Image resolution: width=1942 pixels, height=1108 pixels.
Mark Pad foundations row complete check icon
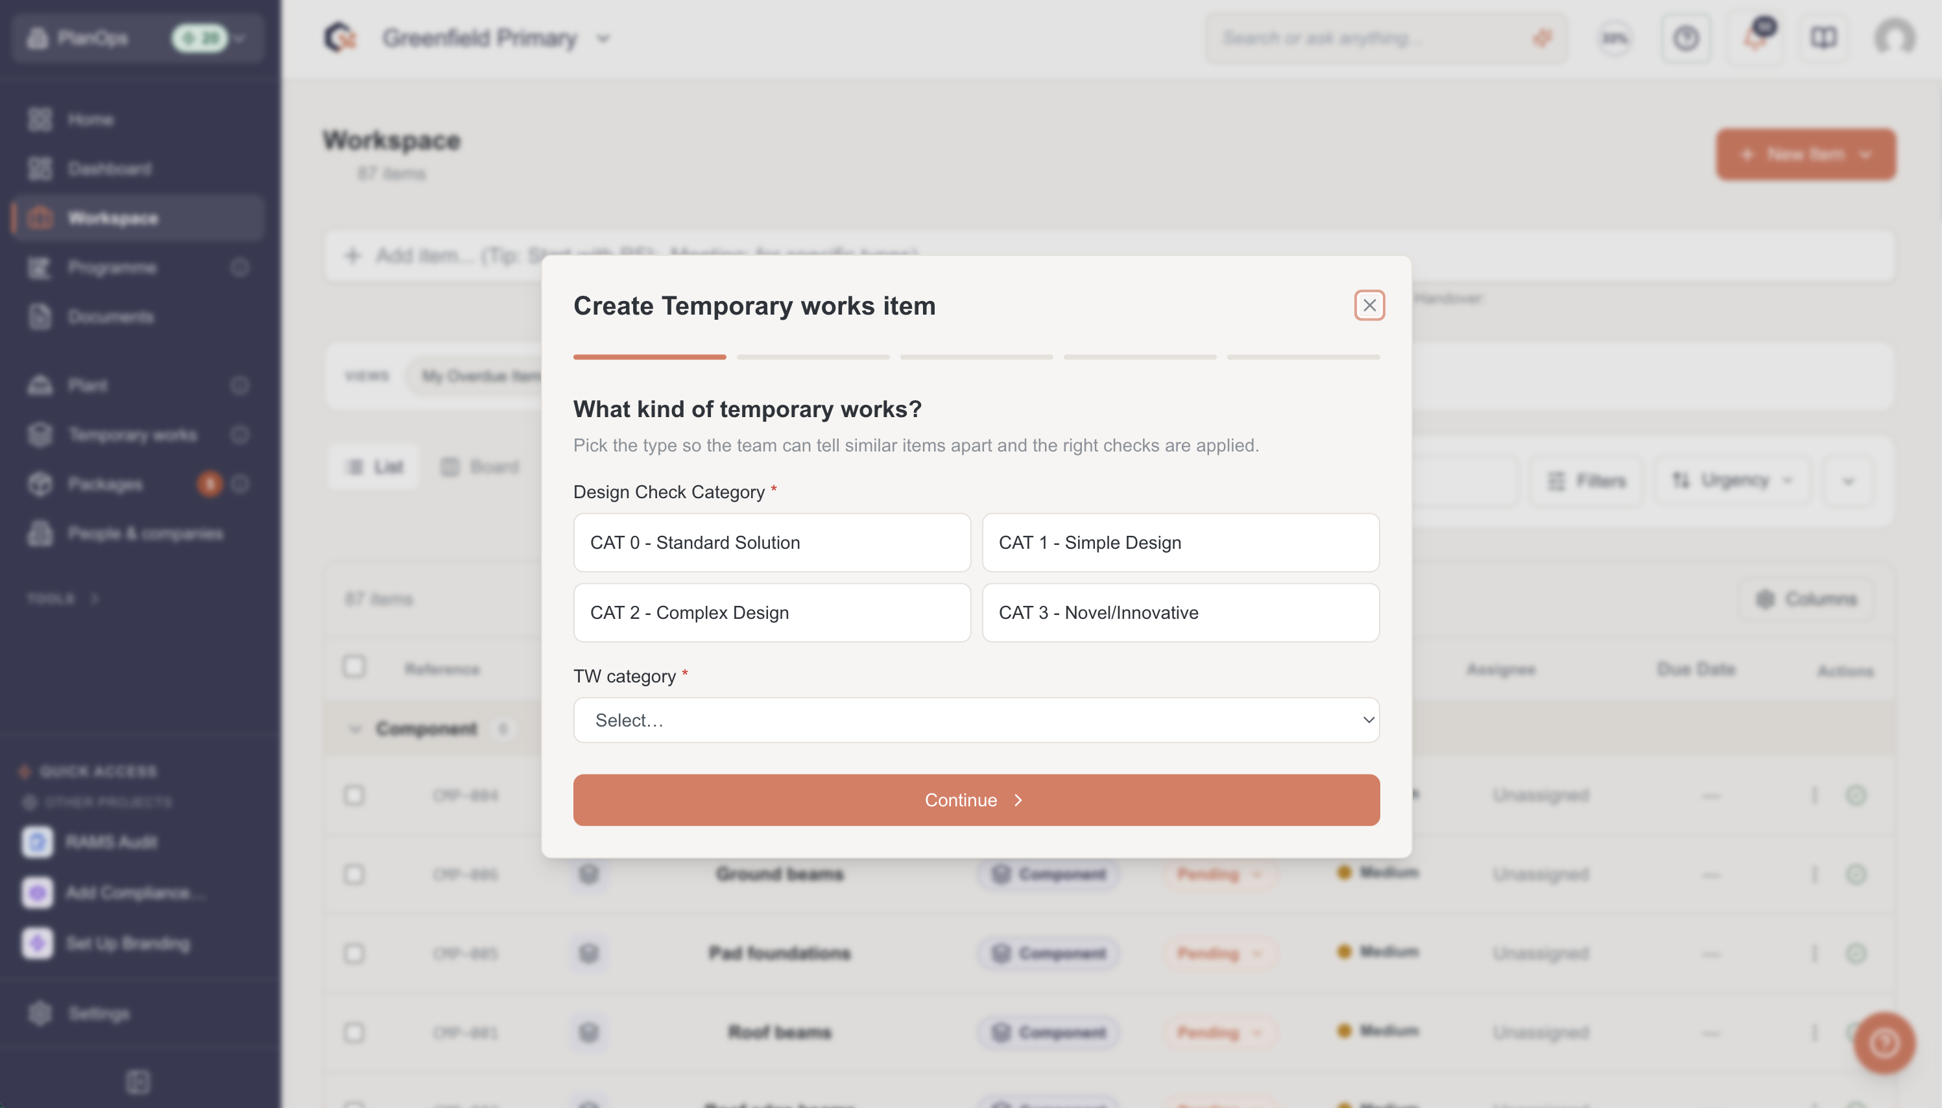(1856, 953)
